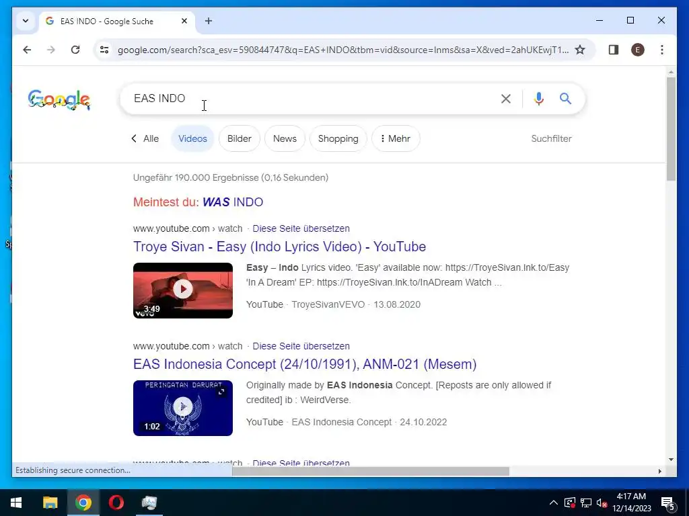689x516 pixels.
Task: Click the EAS Indonesia Concept channel text
Action: pyautogui.click(x=341, y=422)
